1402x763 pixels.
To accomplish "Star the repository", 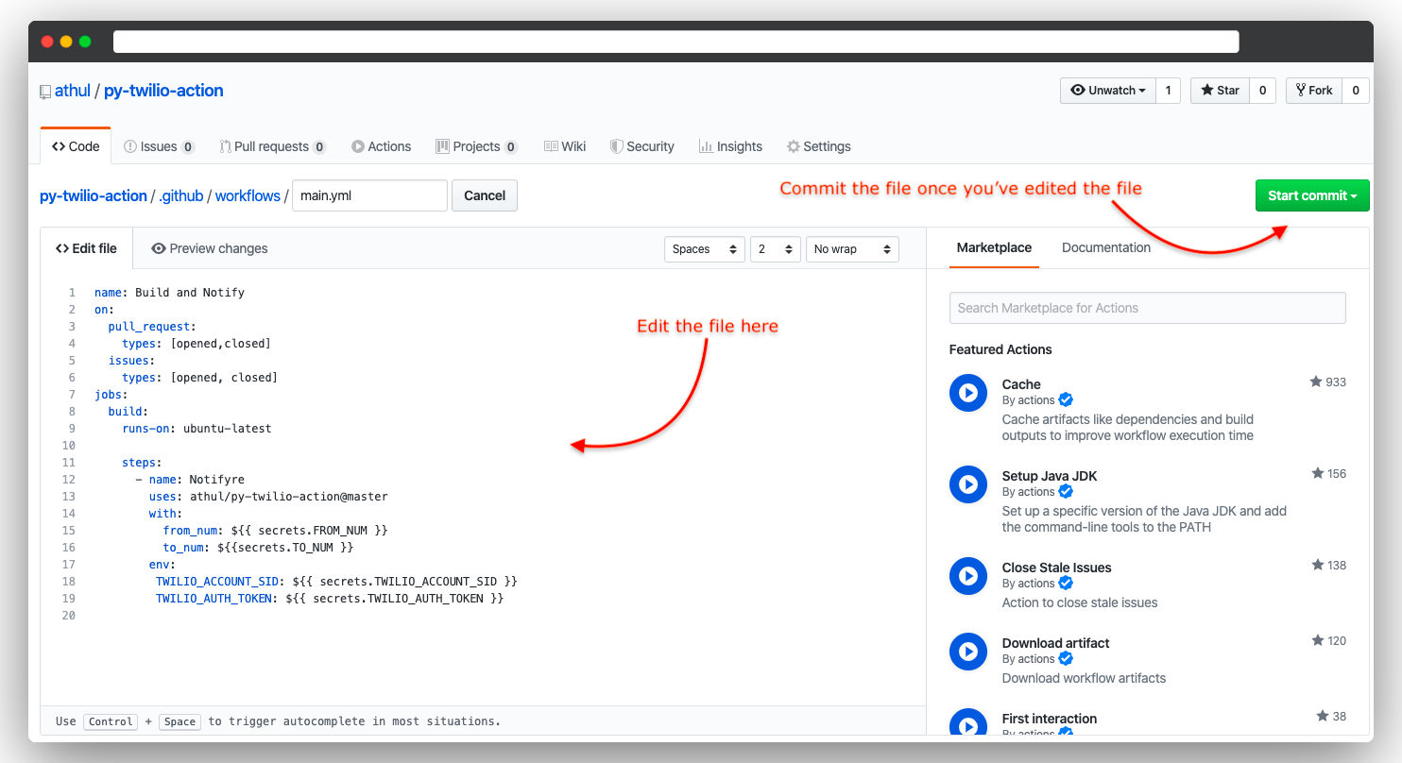I will pos(1220,91).
